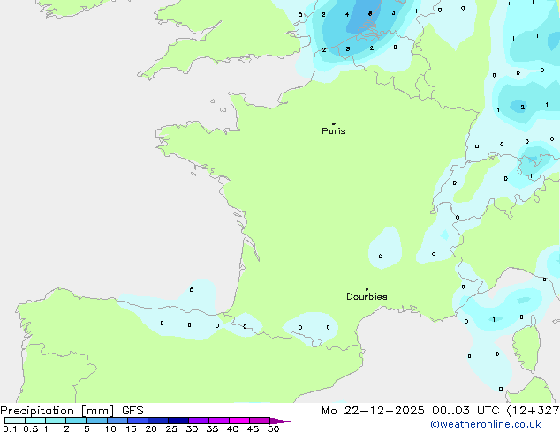Click the 'Mo 22-12-2025' date text

373,411
